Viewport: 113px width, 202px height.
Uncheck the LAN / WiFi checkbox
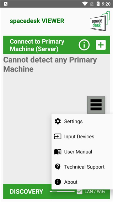tap(79, 191)
